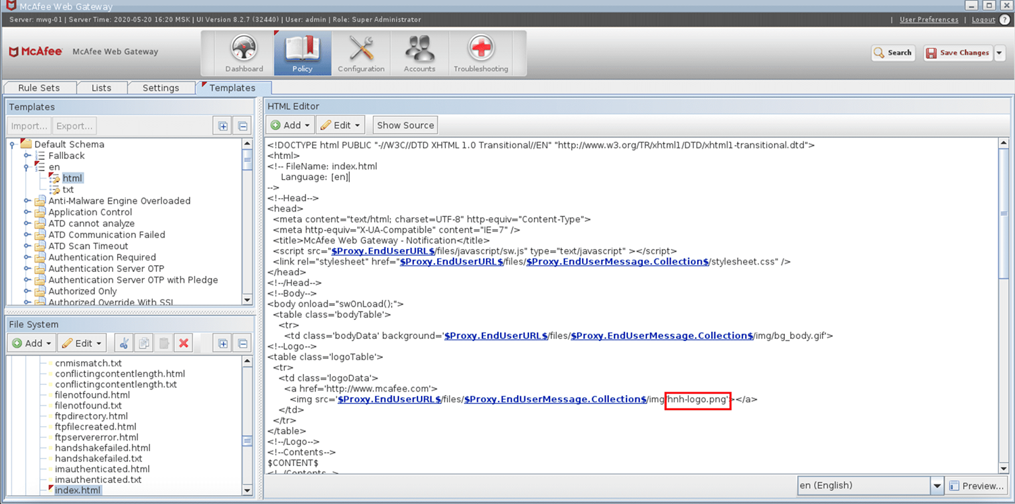This screenshot has width=1015, height=504.
Task: Collapse the Default Schema tree node
Action: (x=12, y=144)
